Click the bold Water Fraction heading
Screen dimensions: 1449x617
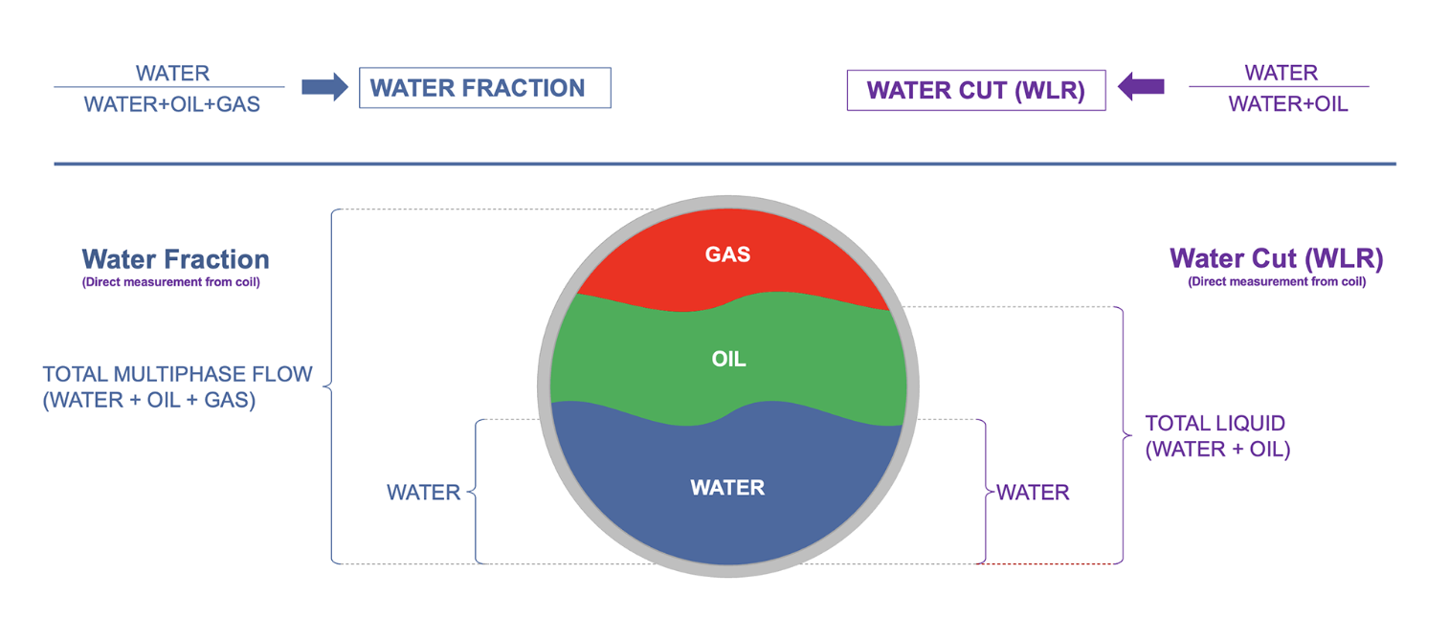click(x=175, y=259)
